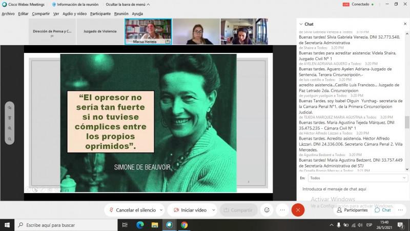Open the Reunión menu
Viewport: 410px width, 231px height.
point(121,14)
